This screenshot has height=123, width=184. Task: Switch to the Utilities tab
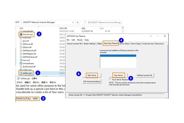pos(99,44)
